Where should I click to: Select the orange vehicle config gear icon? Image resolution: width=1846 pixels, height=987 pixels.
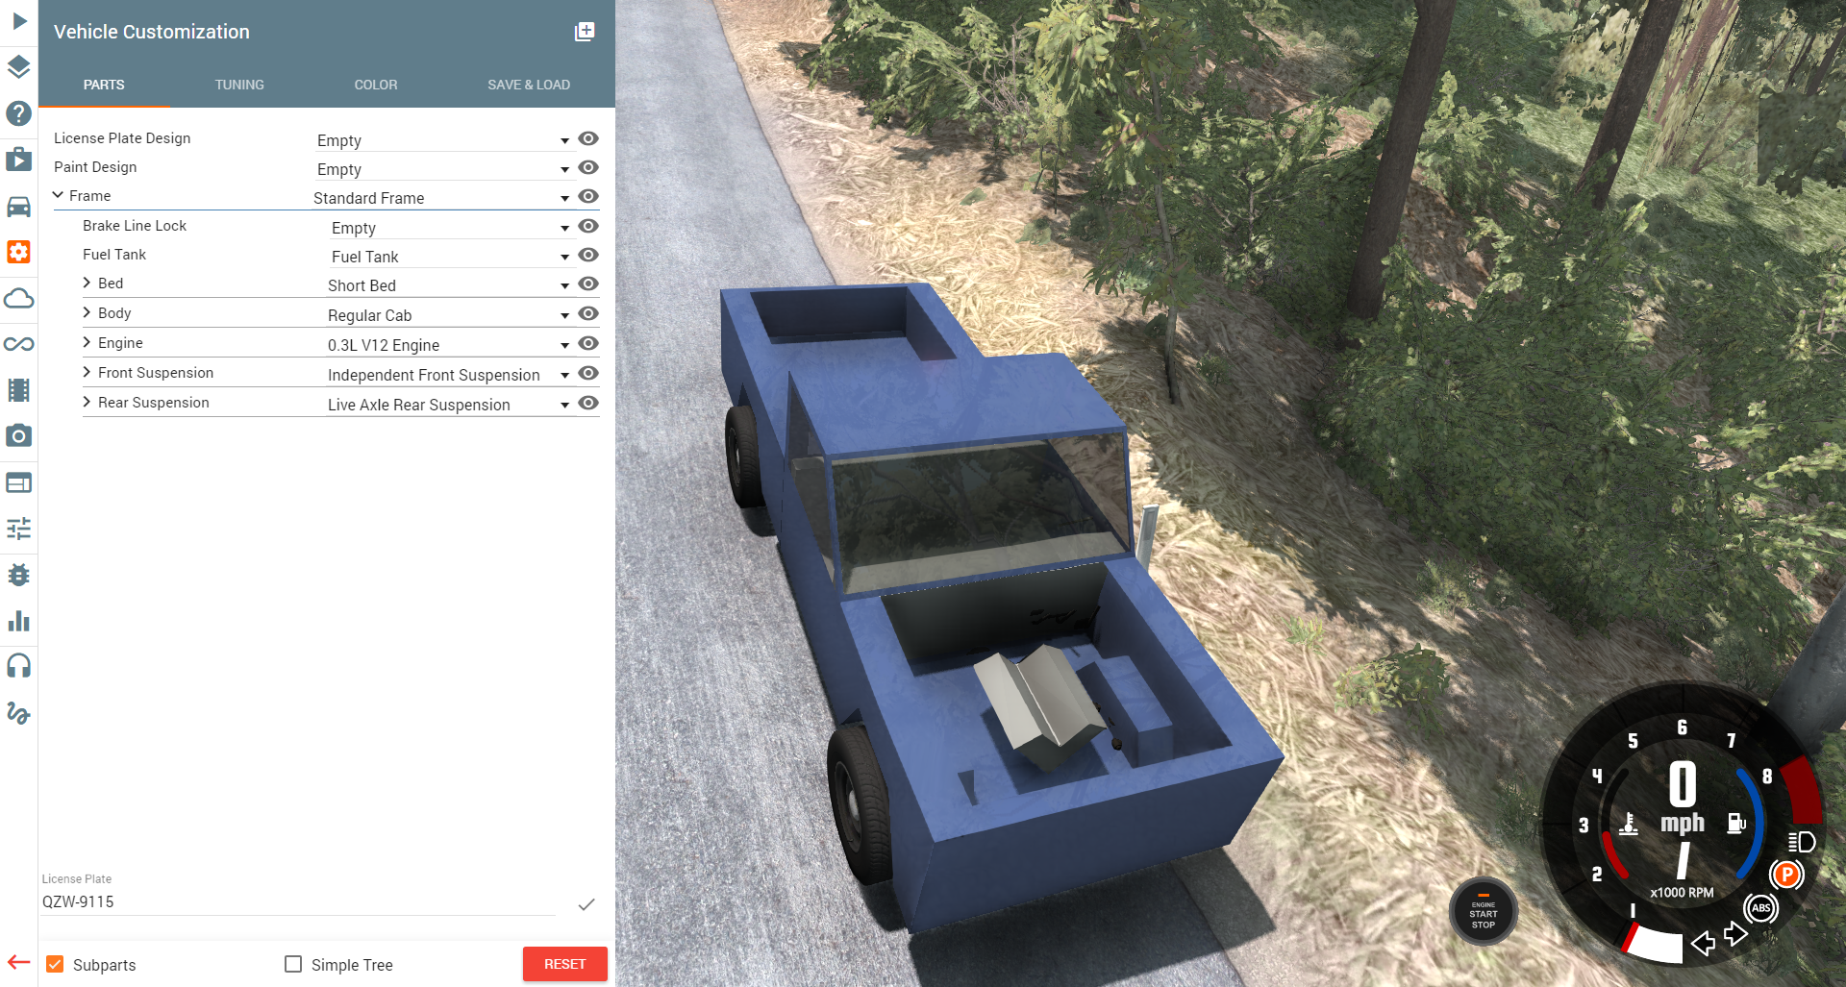click(x=19, y=252)
